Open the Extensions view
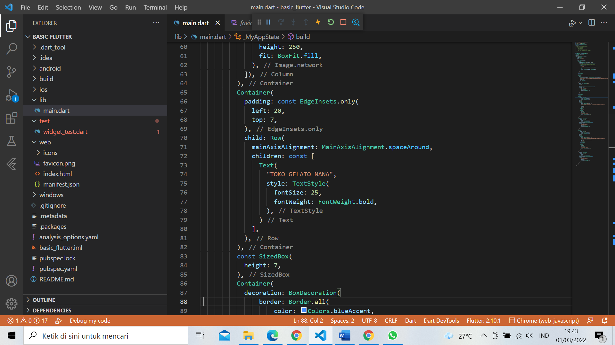 coord(12,118)
